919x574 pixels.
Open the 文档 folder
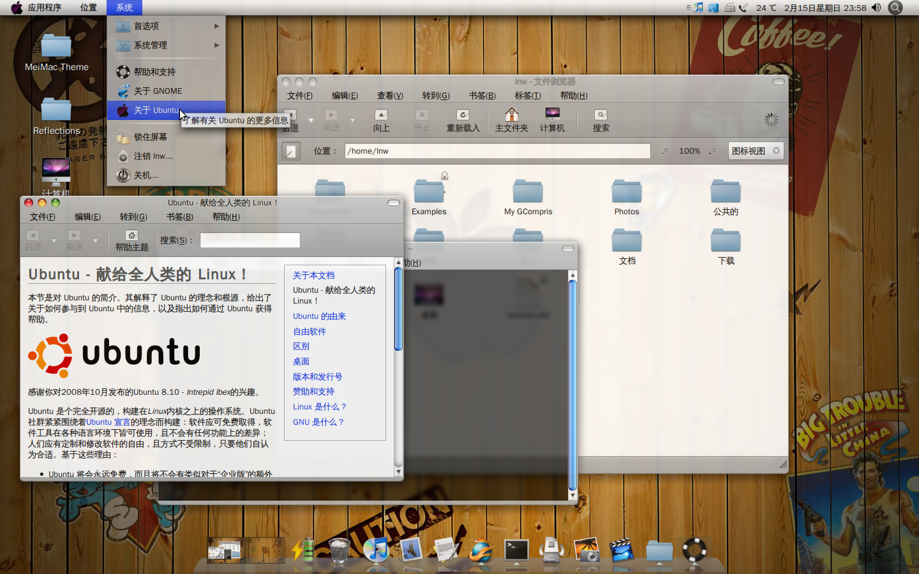(627, 247)
